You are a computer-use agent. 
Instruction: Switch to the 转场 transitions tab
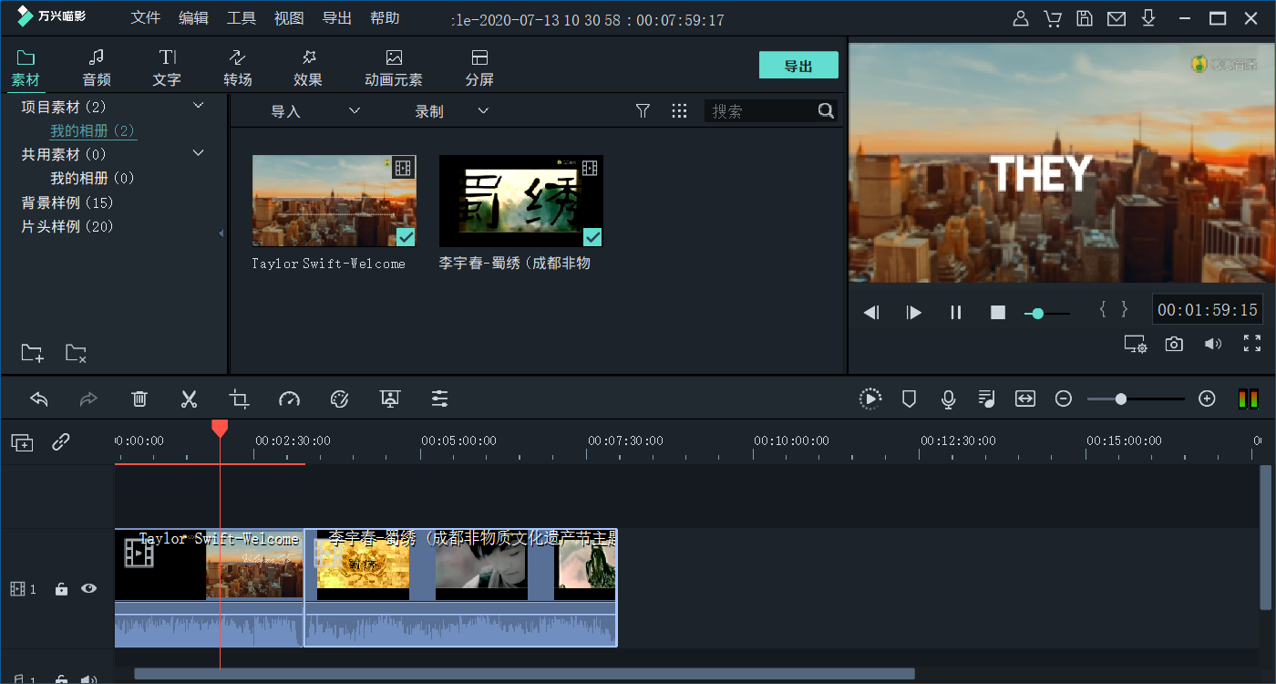tap(238, 68)
